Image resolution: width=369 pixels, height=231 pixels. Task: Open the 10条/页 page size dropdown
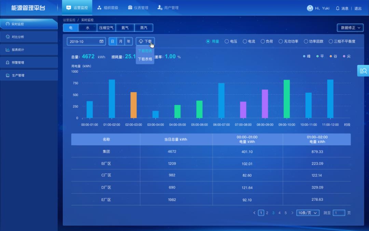(x=308, y=213)
